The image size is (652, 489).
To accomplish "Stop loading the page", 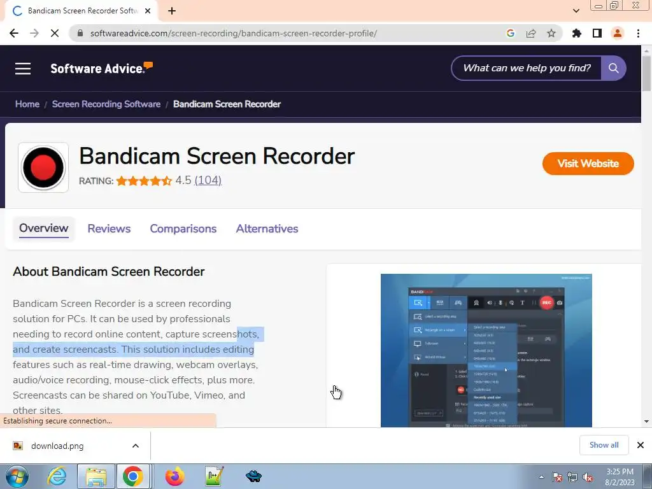I will pos(55,33).
